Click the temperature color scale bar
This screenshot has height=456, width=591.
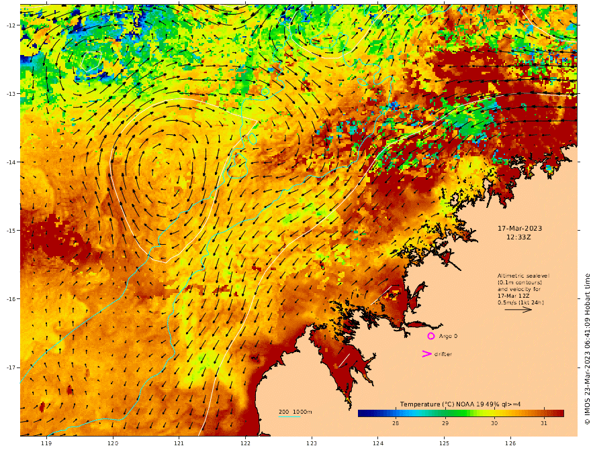pyautogui.click(x=461, y=413)
